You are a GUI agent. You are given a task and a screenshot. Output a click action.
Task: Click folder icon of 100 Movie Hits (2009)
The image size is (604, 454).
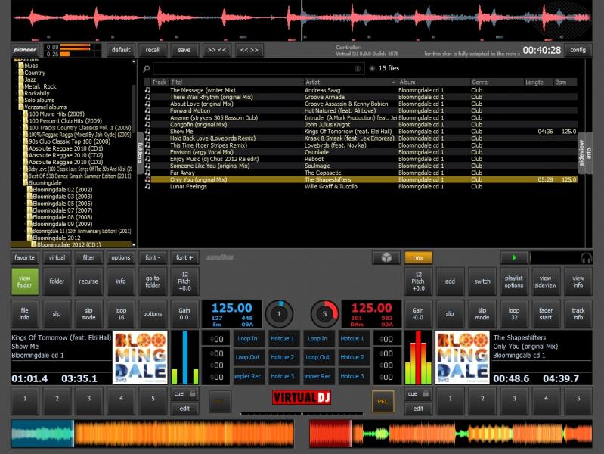pos(26,114)
